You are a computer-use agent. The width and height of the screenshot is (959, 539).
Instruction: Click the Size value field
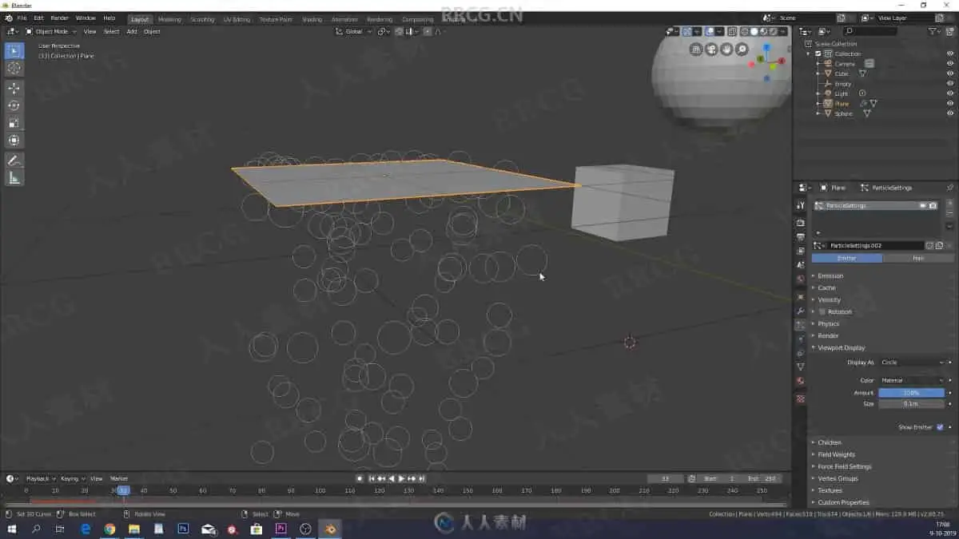[x=912, y=404]
